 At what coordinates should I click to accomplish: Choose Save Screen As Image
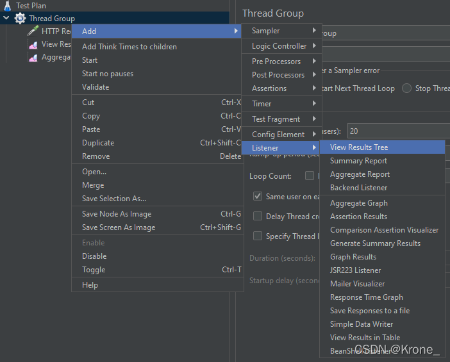pyautogui.click(x=156, y=227)
